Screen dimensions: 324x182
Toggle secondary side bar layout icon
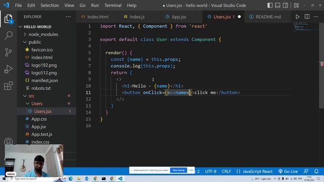click(x=286, y=6)
